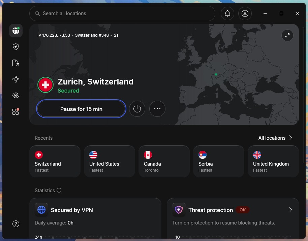Screen dimensions: 308x241
Task: Open Threat Protection shield in sidebar
Action: point(16,47)
